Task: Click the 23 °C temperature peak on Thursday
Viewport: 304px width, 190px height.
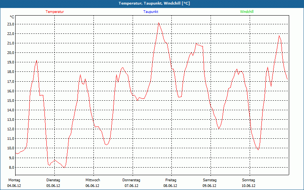Action: tap(158, 23)
